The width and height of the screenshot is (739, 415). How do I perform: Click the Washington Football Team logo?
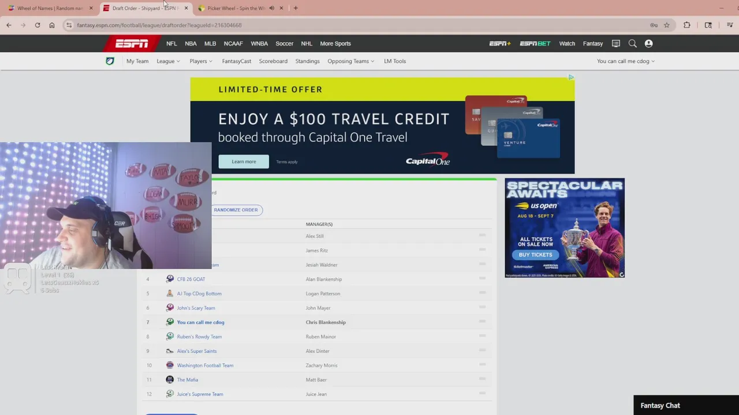tap(170, 365)
